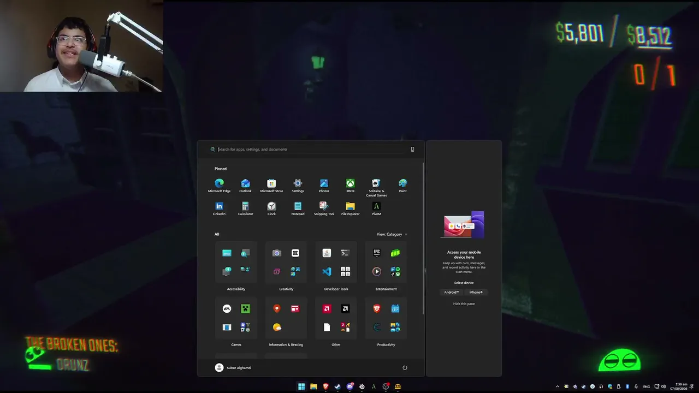The image size is (699, 393).
Task: Switch to Steam on the taskbar
Action: coord(337,386)
